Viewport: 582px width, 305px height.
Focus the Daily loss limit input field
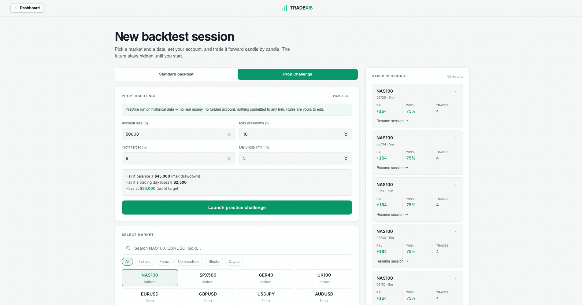(296, 158)
